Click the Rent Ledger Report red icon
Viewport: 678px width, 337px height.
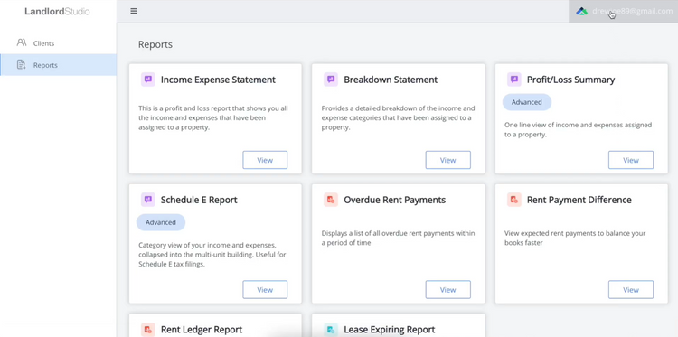148,330
